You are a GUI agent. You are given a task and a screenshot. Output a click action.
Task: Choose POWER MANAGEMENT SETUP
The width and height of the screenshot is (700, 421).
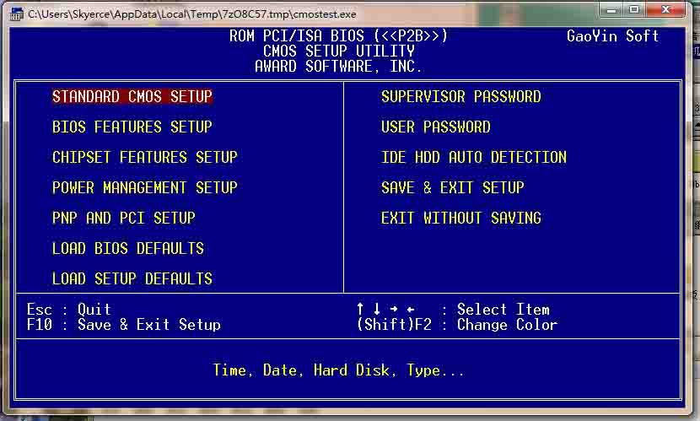pyautogui.click(x=145, y=187)
